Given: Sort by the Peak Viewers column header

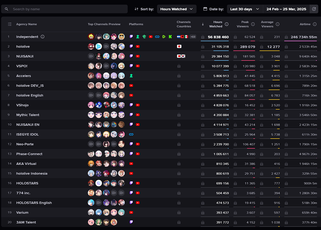Looking at the screenshot, I should (x=243, y=24).
